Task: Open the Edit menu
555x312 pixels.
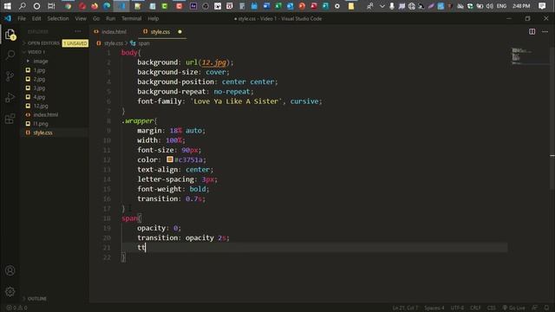Action: click(36, 18)
